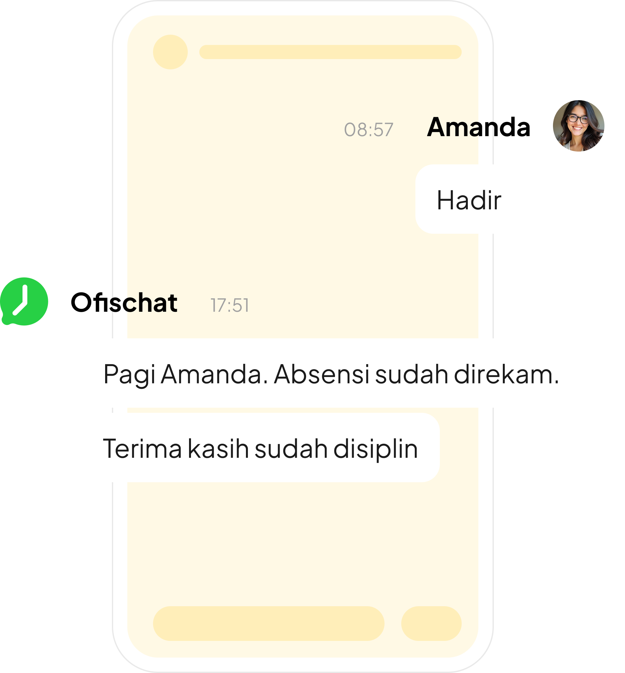This screenshot has width=625, height=673.
Task: Click the Ofischat sender name
Action: click(124, 302)
